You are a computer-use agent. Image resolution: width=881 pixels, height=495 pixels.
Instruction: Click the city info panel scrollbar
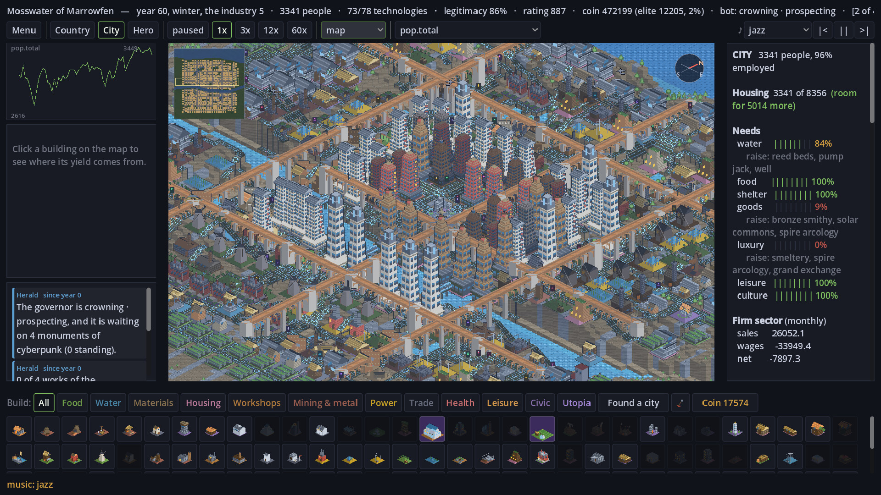click(872, 83)
